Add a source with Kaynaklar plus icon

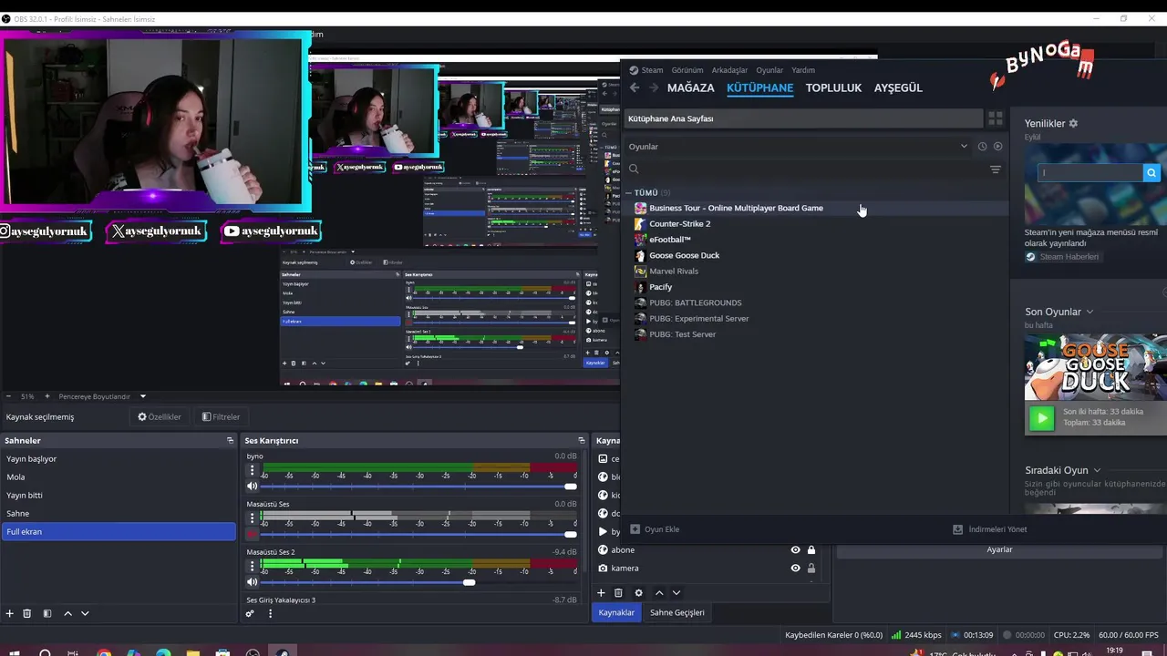click(x=601, y=593)
